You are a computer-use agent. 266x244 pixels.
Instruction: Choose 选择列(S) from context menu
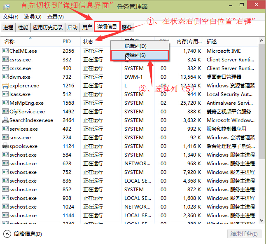135,55
